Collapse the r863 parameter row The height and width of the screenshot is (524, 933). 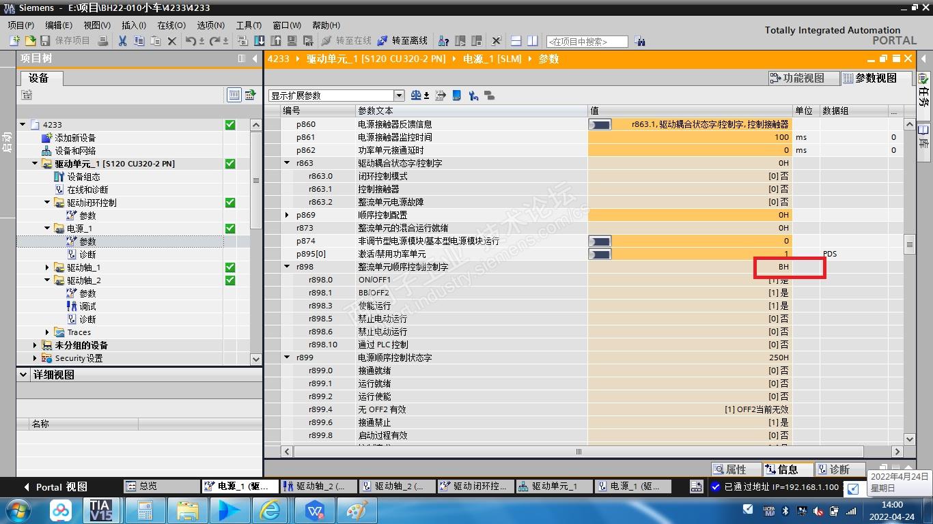pyautogui.click(x=288, y=163)
